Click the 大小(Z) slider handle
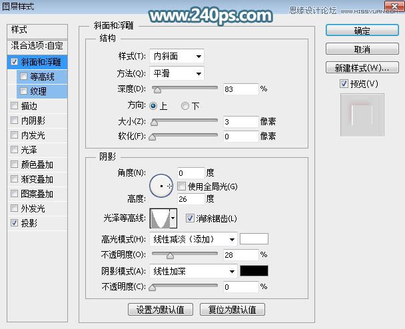 tap(154, 122)
